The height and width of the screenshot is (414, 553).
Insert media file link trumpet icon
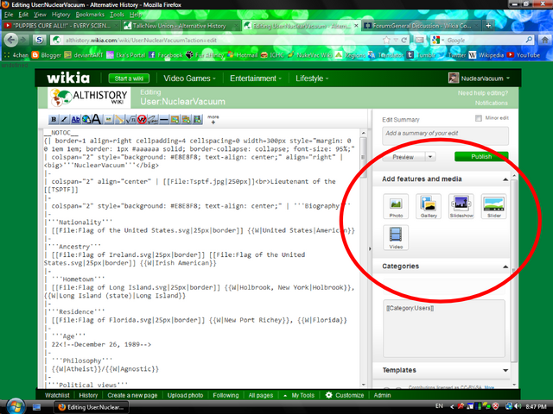click(x=119, y=119)
